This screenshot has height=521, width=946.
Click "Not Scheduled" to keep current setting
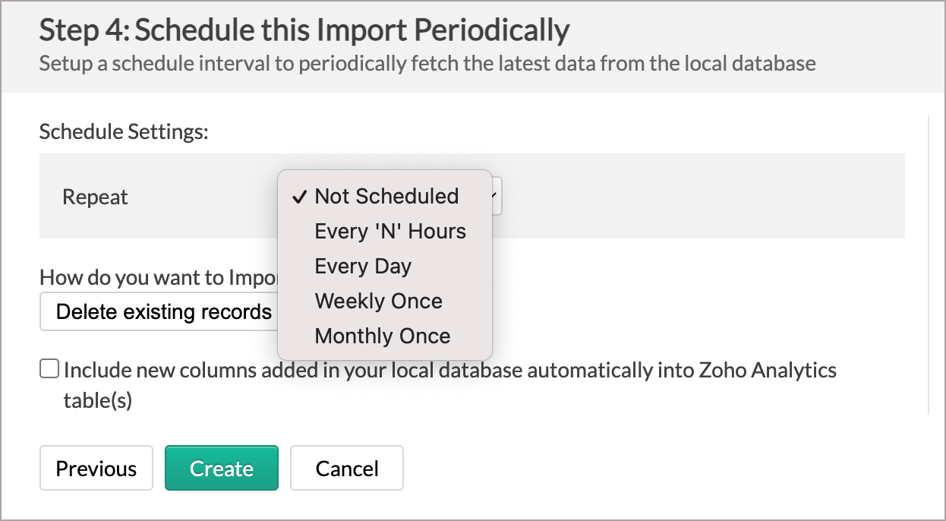coord(386,196)
